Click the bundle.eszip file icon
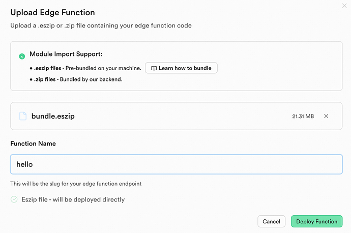This screenshot has width=351, height=233. pyautogui.click(x=23, y=116)
